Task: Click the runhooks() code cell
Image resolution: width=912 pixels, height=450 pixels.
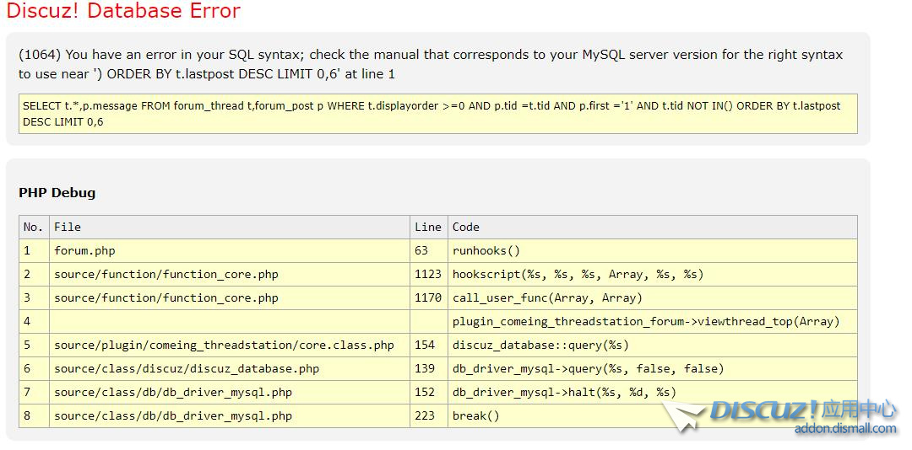Action: click(x=486, y=250)
